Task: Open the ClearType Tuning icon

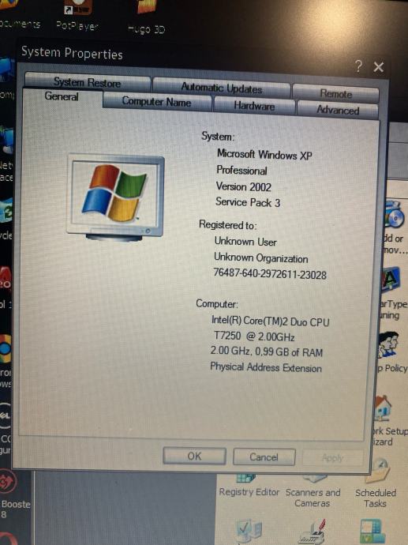Action: coord(392,293)
